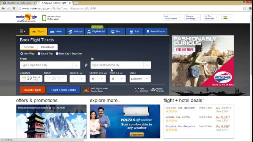Click Download our Mobile App link

(x=54, y=18)
